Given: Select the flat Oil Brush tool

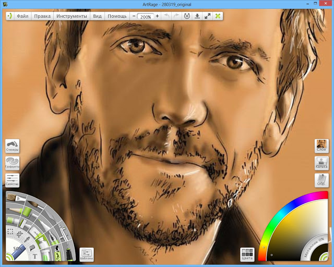Looking at the screenshot, I should coord(16,199).
